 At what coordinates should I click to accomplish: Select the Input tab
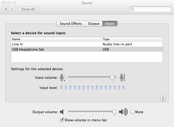[110, 23]
